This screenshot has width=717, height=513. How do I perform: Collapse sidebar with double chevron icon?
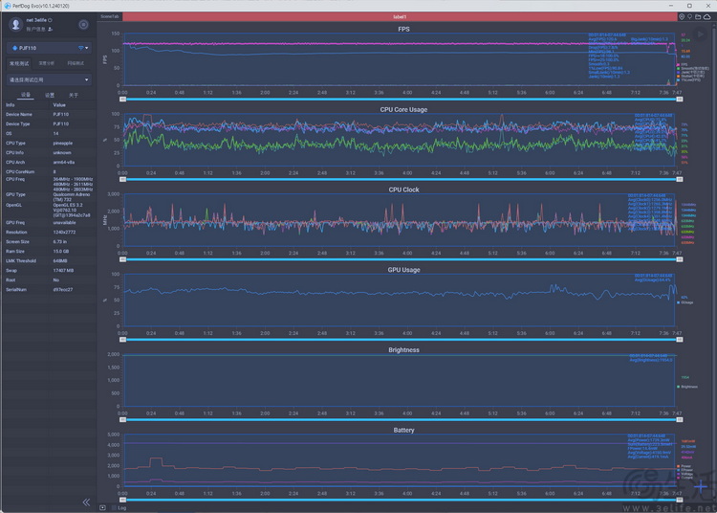86,502
